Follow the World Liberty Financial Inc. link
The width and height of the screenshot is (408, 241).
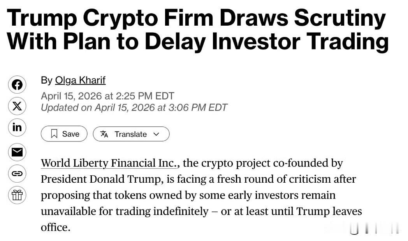coord(109,163)
